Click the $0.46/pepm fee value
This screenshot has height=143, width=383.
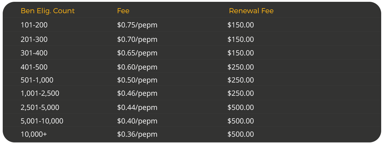[137, 93]
